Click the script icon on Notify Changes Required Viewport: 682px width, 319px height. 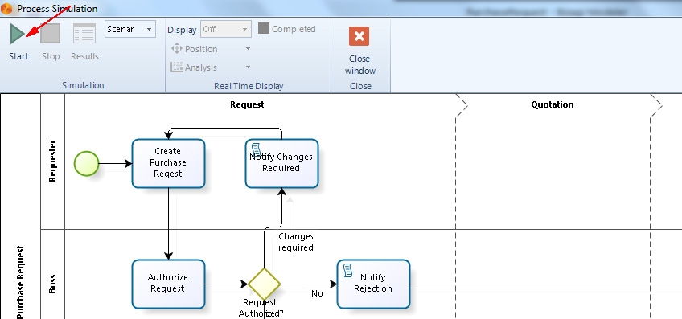[257, 150]
